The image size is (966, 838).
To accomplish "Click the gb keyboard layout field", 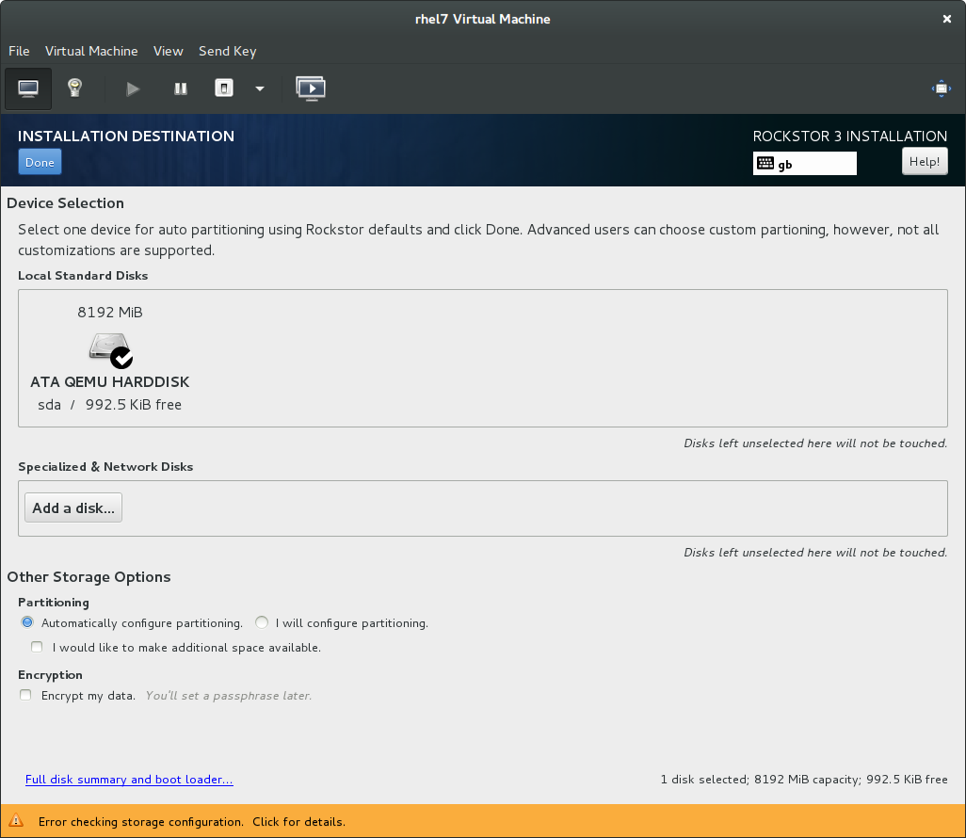I will pyautogui.click(x=805, y=164).
